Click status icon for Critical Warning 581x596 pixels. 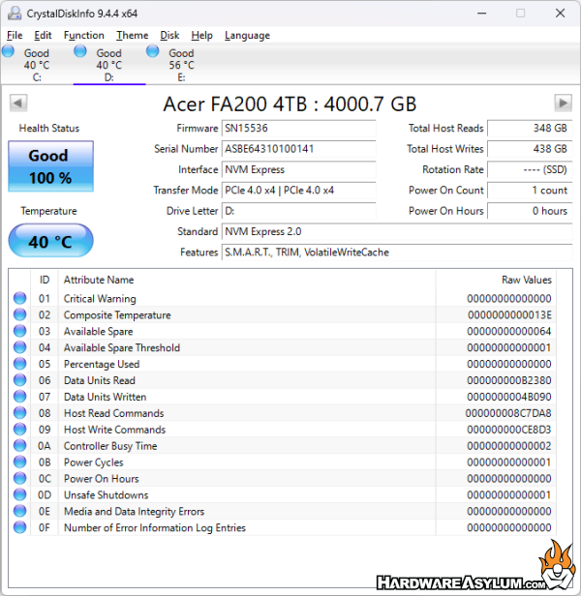coord(19,298)
